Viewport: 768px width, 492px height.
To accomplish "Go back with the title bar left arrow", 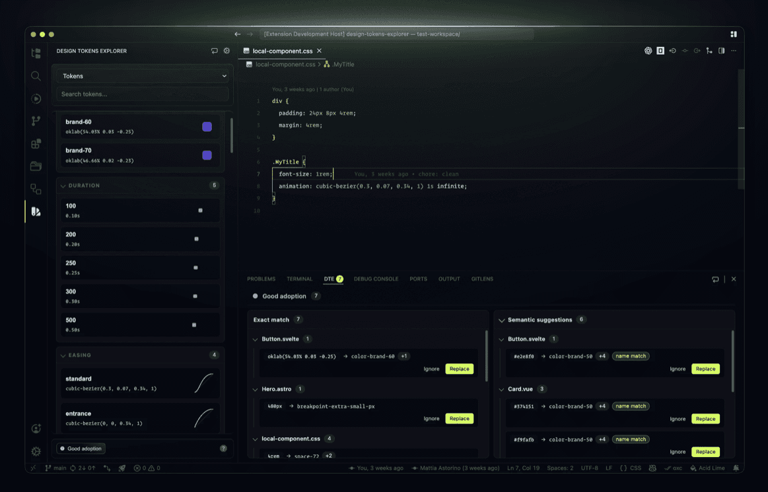I will point(238,34).
